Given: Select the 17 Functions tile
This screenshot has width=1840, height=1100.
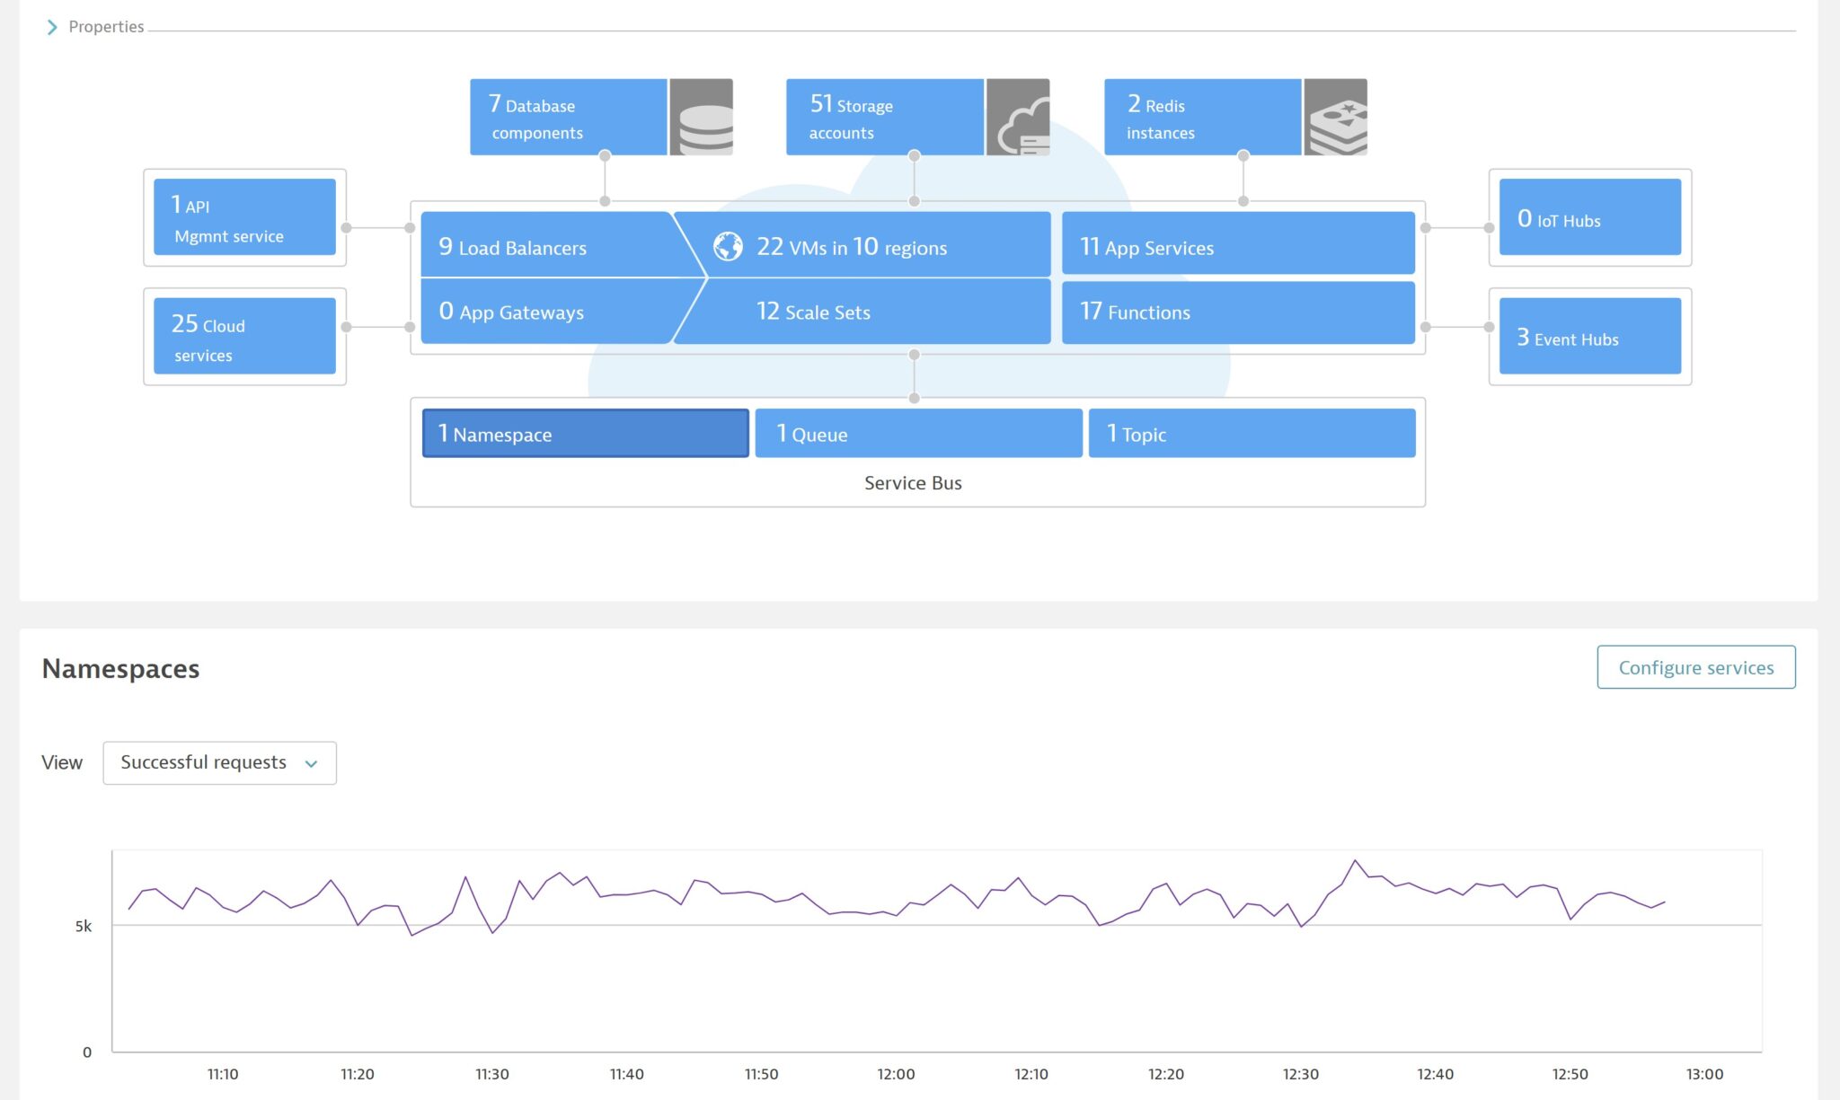Looking at the screenshot, I should 1238,312.
